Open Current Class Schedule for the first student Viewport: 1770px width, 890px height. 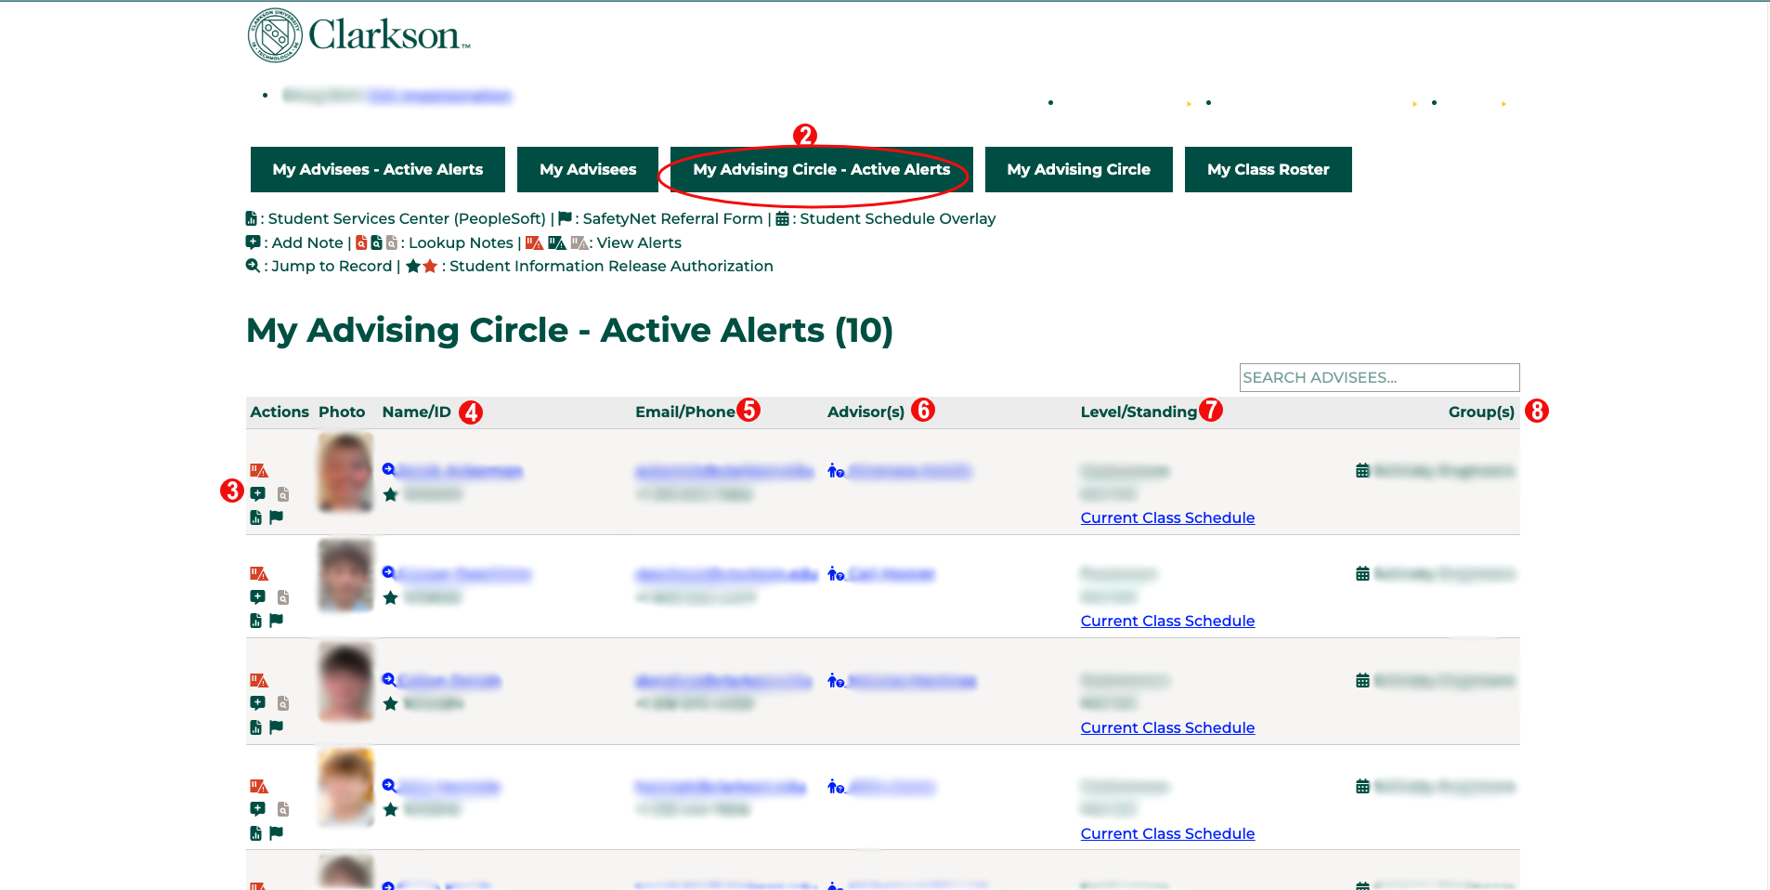coord(1167,517)
